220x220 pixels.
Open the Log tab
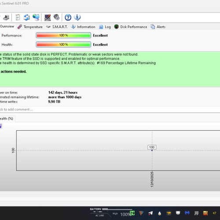(x=105, y=27)
